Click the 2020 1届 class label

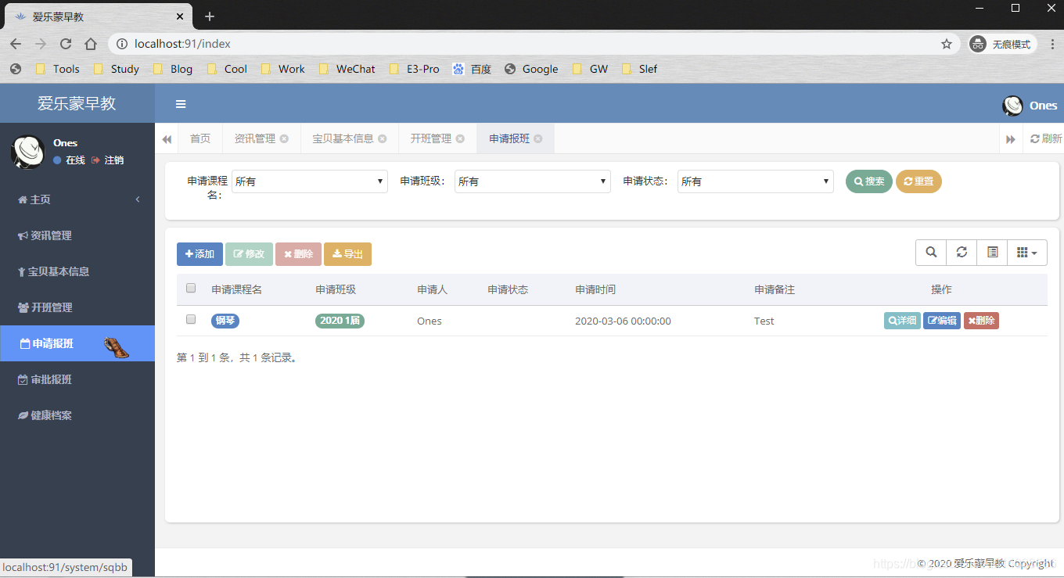click(x=340, y=321)
